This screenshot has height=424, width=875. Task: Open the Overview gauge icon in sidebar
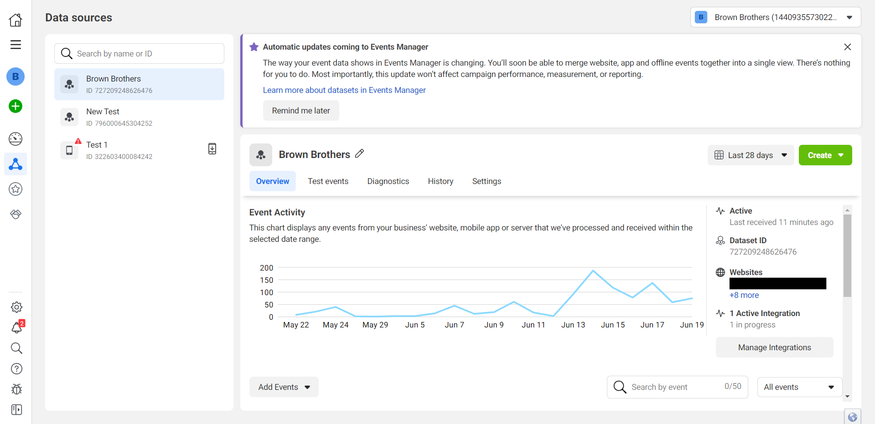16,139
